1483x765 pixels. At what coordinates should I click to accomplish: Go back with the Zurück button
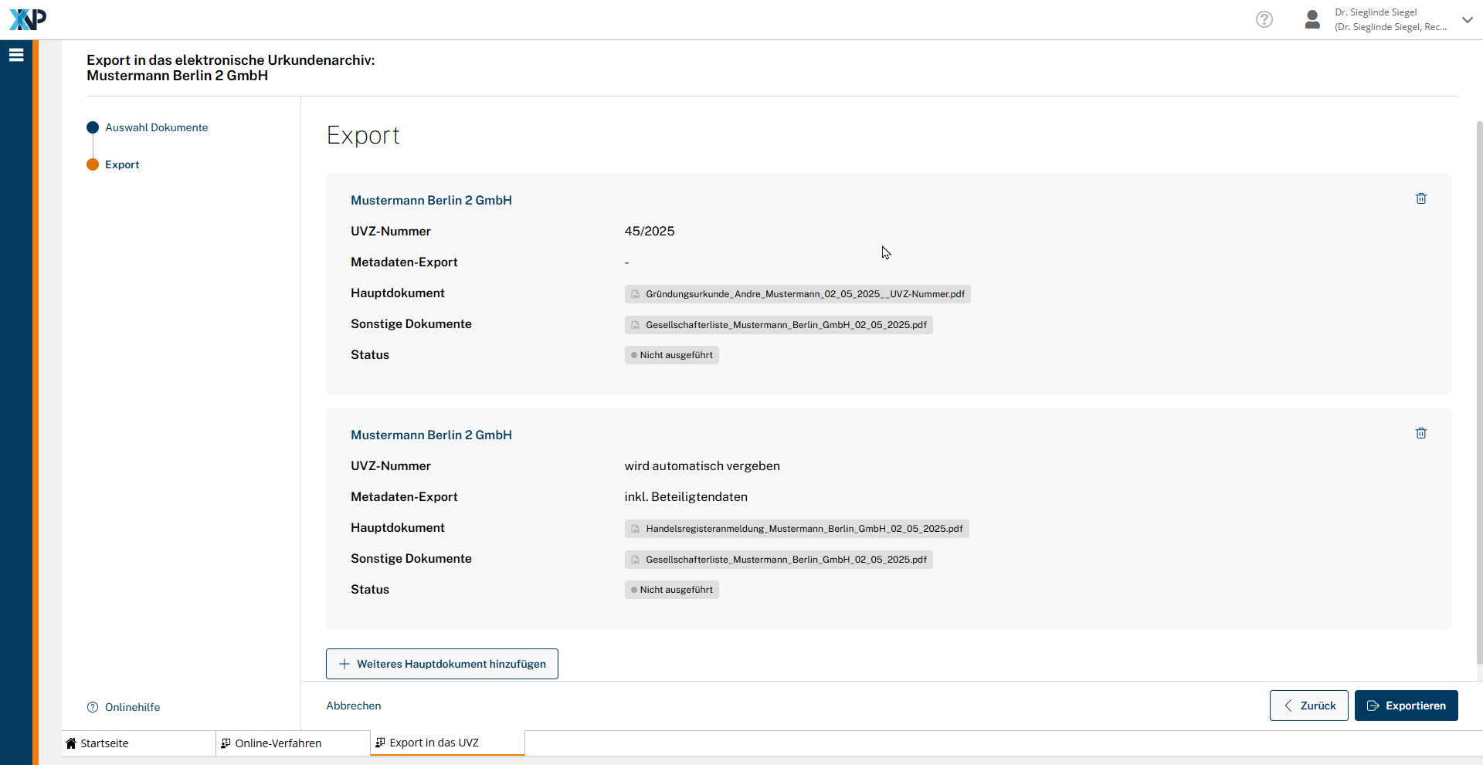click(x=1308, y=706)
